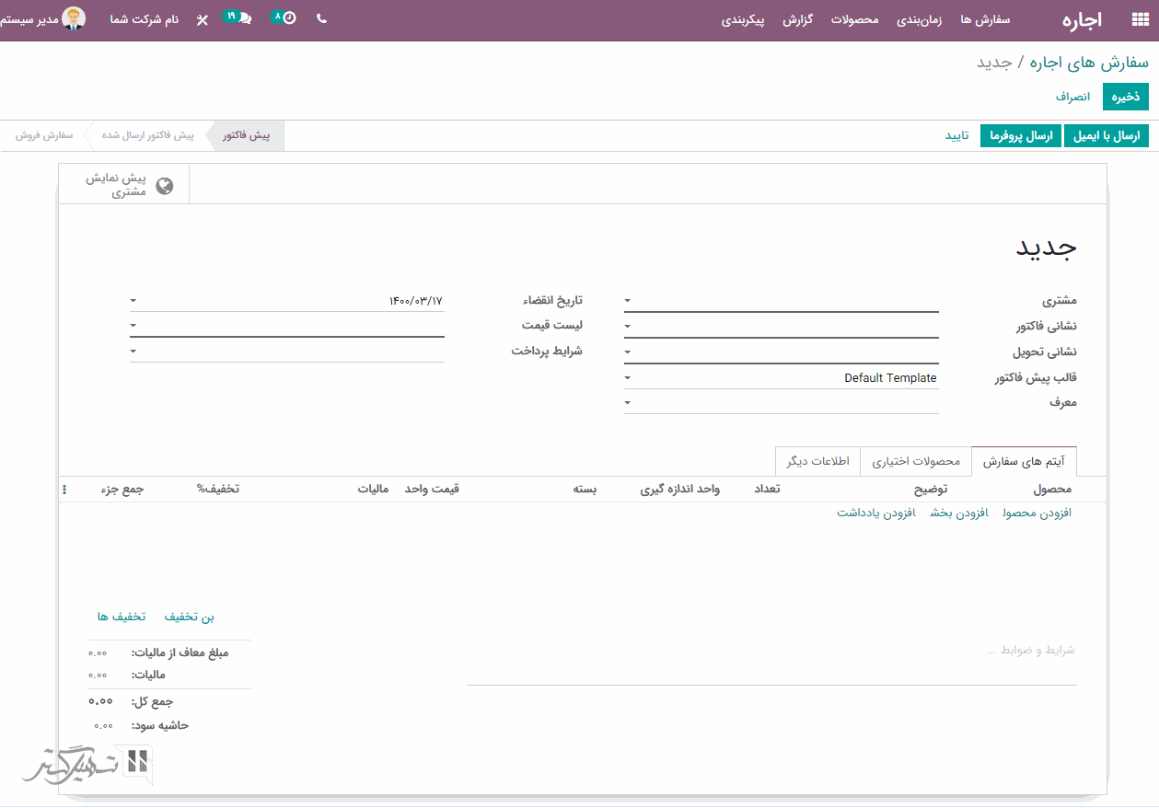Open the گزارش menu in top navigation
The width and height of the screenshot is (1159, 808).
click(x=797, y=19)
